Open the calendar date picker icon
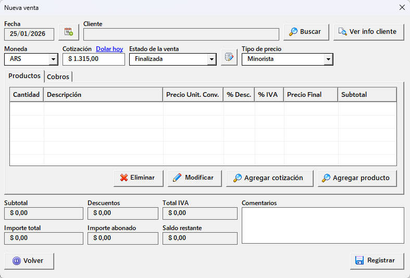This screenshot has width=410, height=278. [x=69, y=32]
